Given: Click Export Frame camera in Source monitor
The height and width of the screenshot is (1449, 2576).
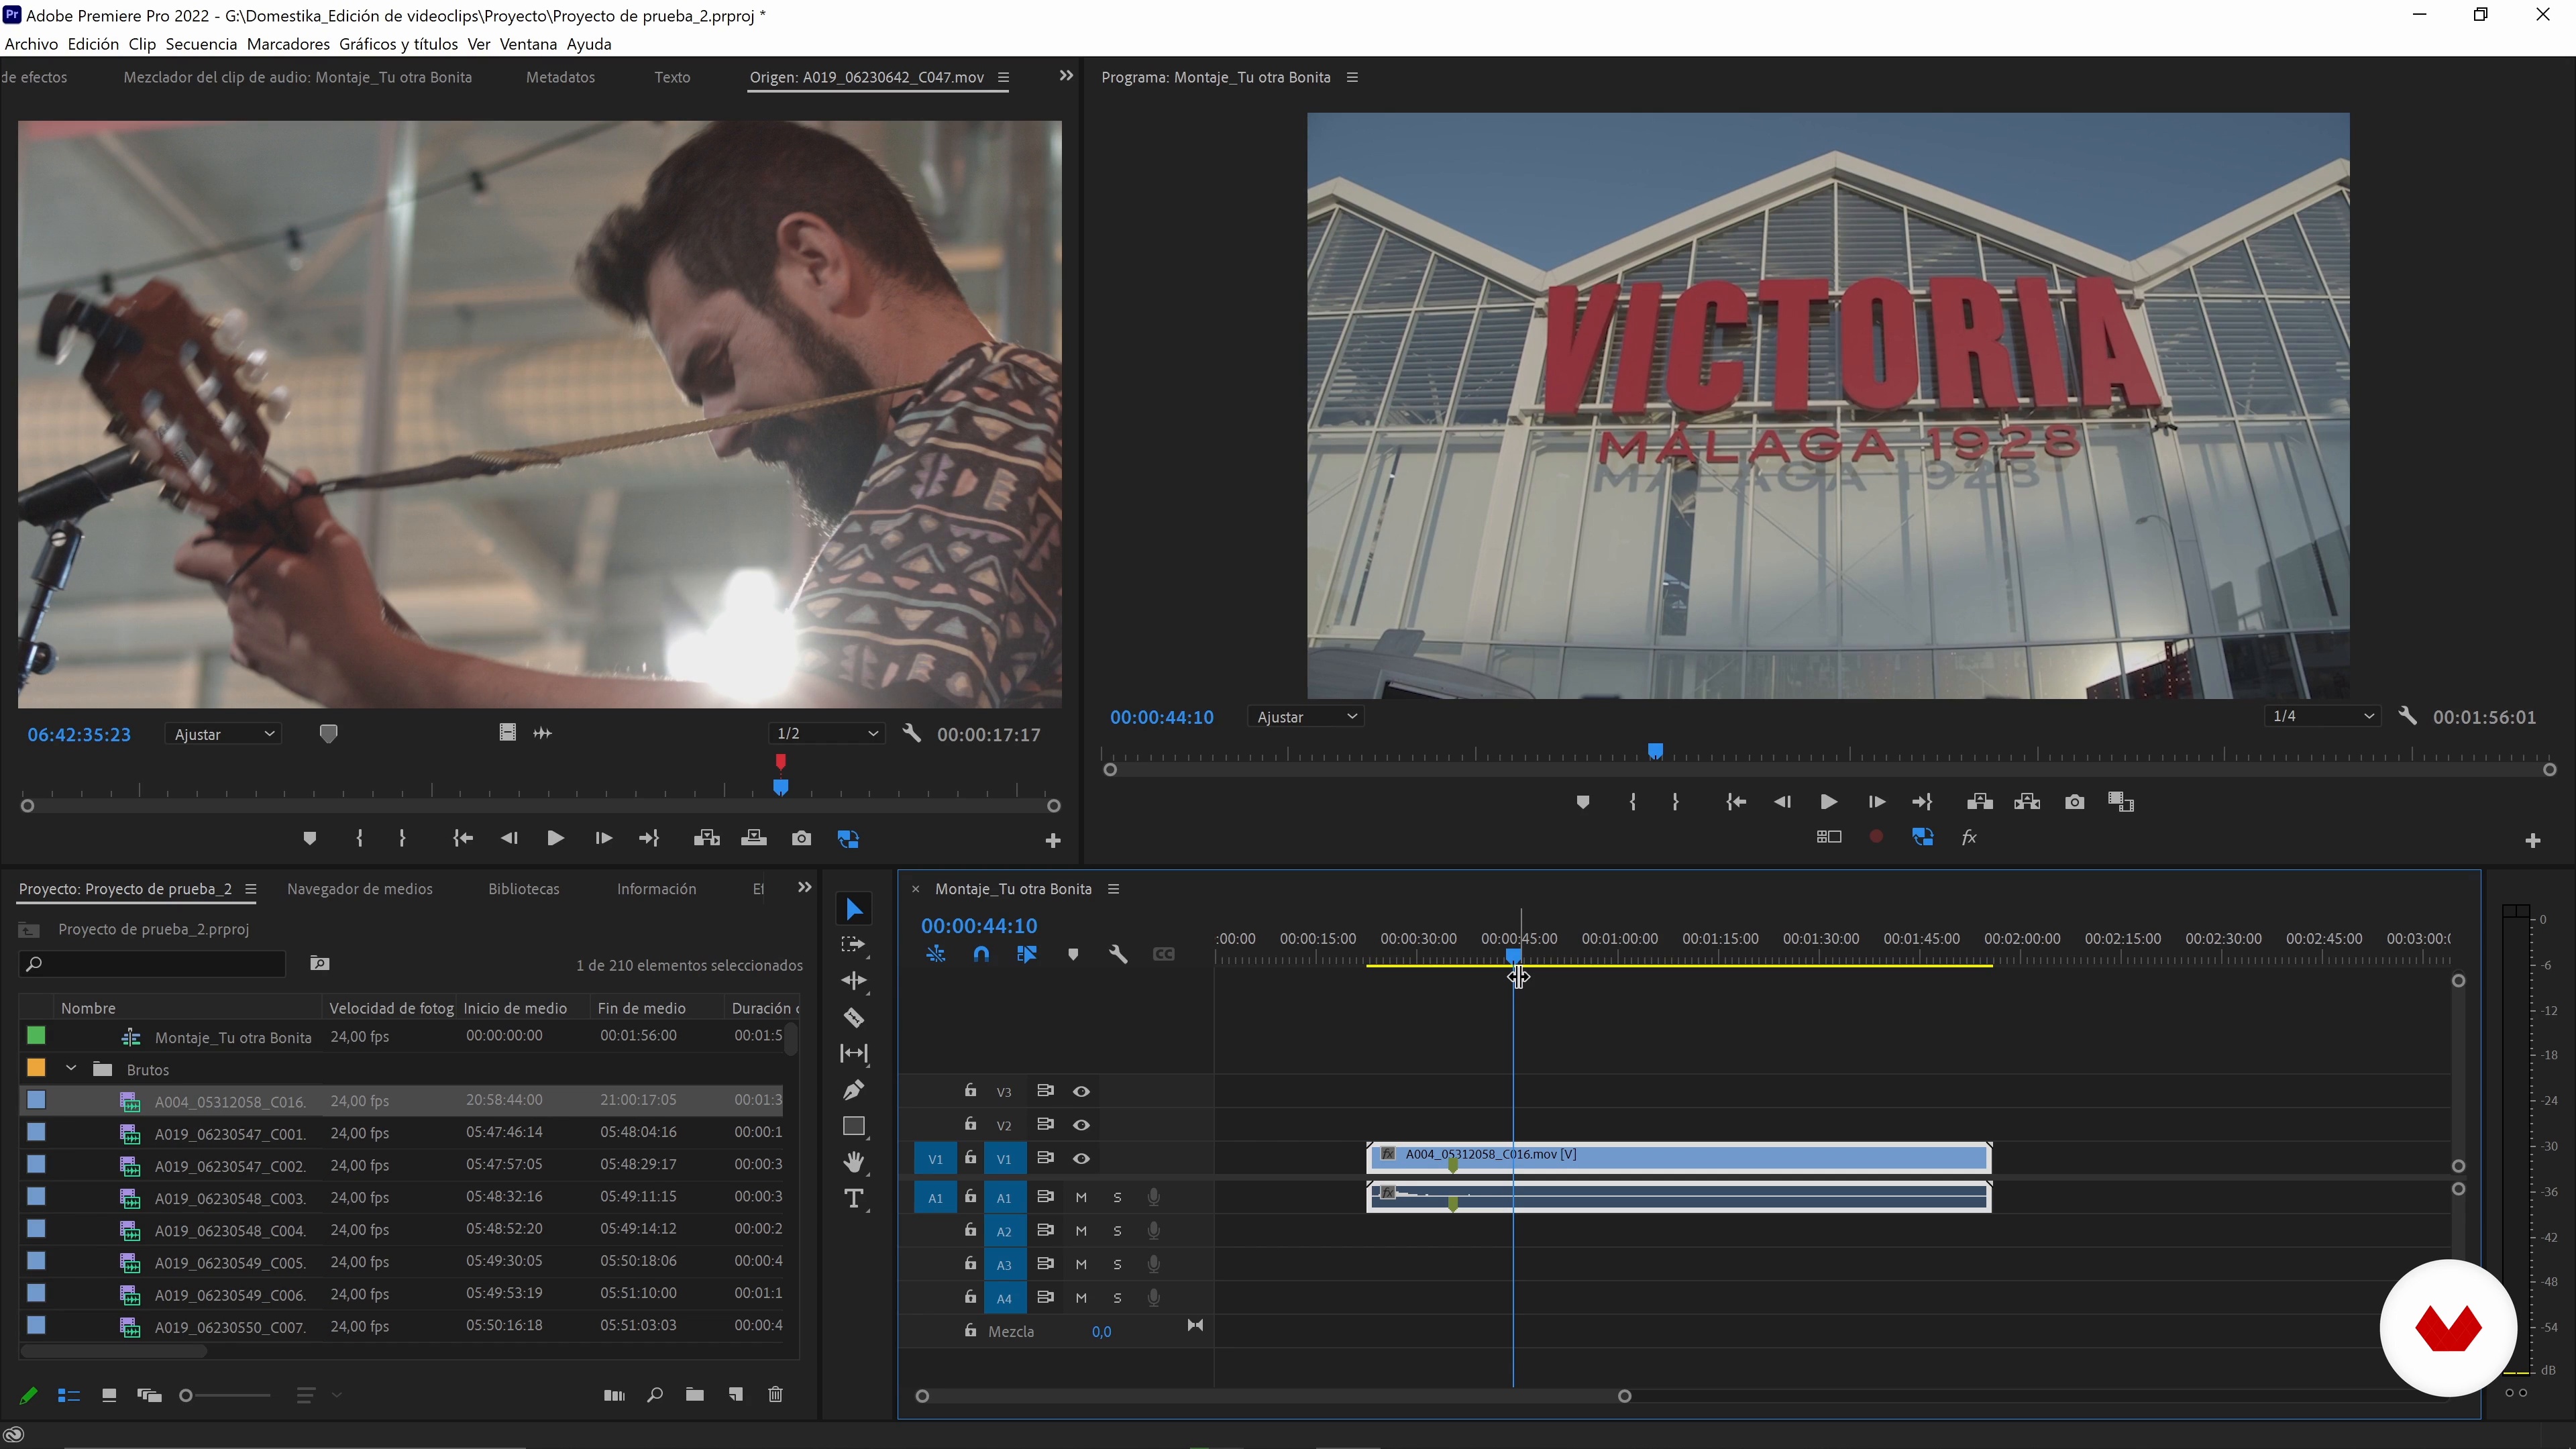Looking at the screenshot, I should coord(801,839).
